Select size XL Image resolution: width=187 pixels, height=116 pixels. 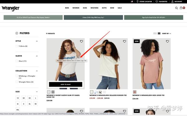coord(30,104)
